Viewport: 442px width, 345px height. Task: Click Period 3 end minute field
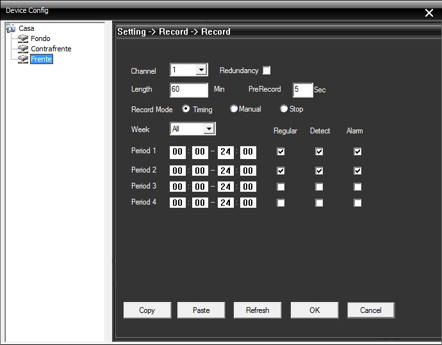tap(248, 187)
